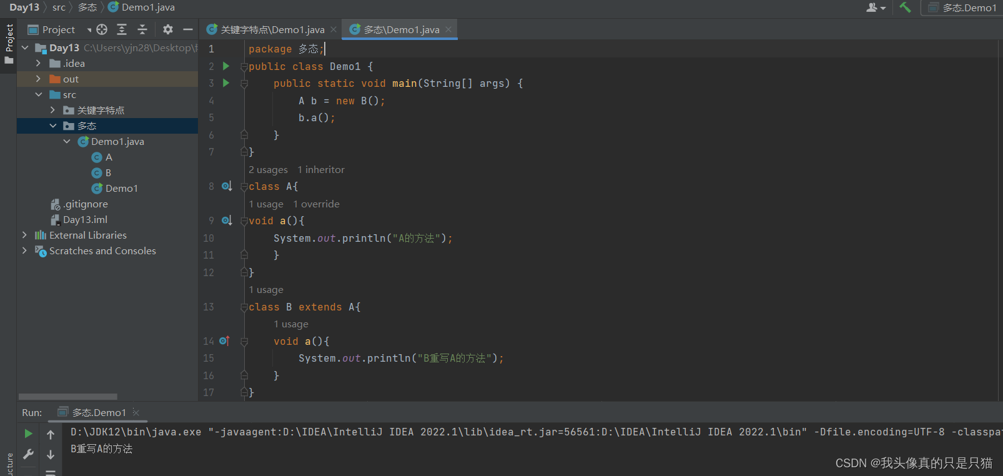This screenshot has width=1003, height=476.
Task: Click the '1 usage' hint above line 9
Action: pos(266,204)
